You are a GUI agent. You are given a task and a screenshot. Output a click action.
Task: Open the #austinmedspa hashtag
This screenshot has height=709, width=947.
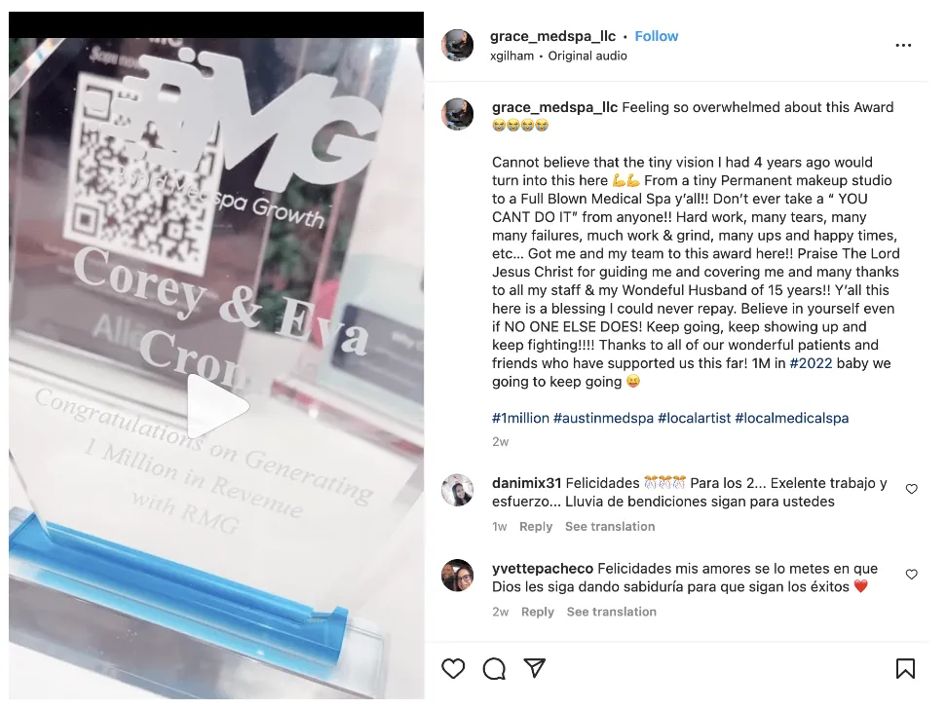point(603,418)
